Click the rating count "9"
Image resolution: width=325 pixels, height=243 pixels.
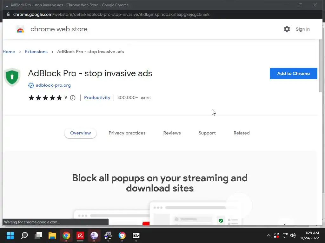coord(65,97)
